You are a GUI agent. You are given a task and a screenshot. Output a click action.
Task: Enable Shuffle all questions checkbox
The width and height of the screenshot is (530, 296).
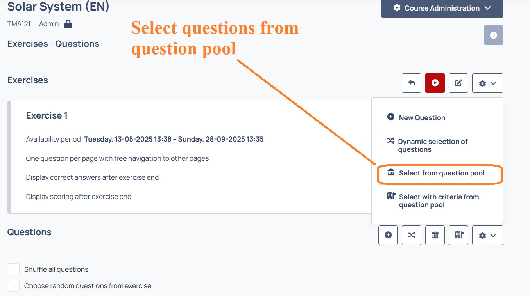click(x=14, y=269)
